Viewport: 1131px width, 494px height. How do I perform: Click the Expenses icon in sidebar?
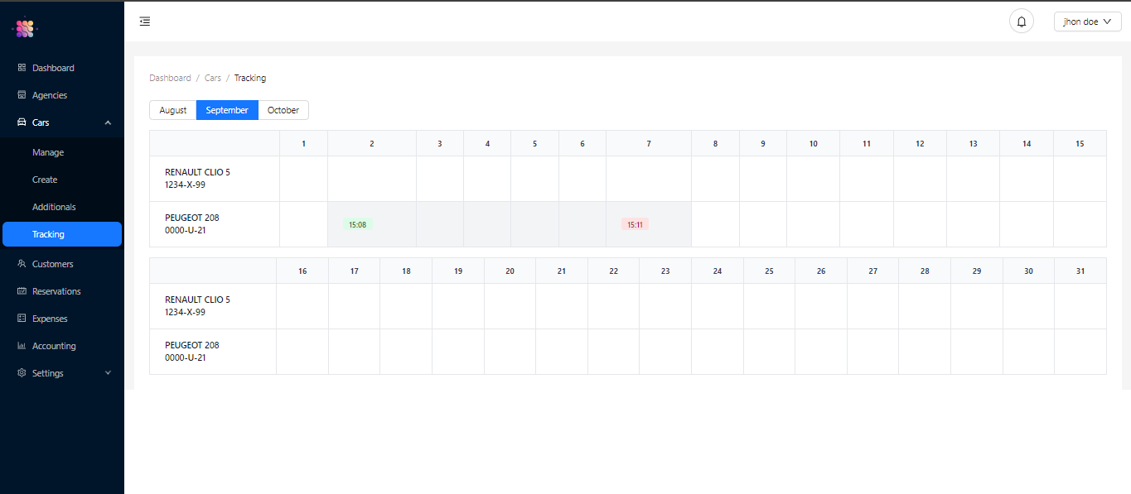22,319
